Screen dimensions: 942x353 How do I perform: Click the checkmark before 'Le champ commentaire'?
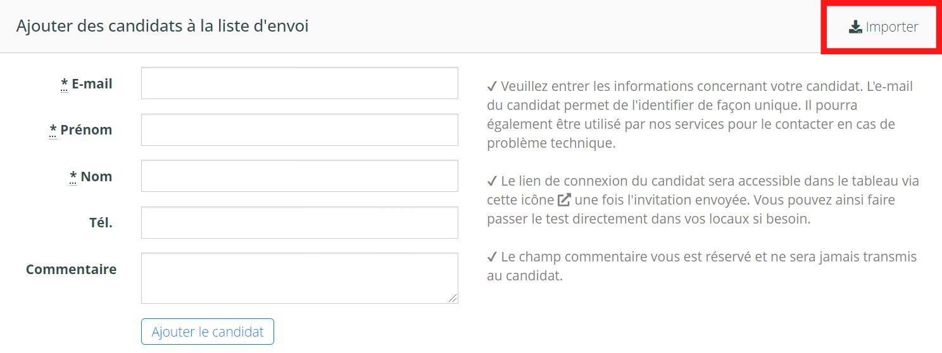pyautogui.click(x=492, y=257)
